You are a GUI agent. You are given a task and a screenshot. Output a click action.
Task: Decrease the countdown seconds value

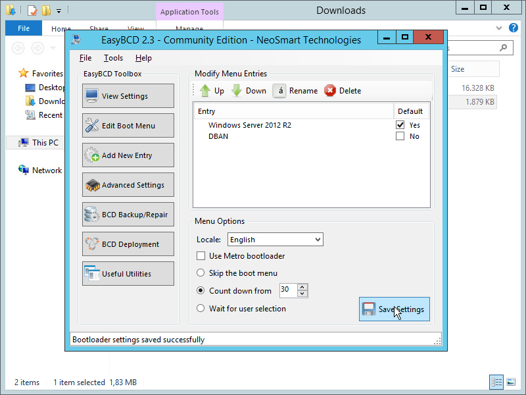302,294
